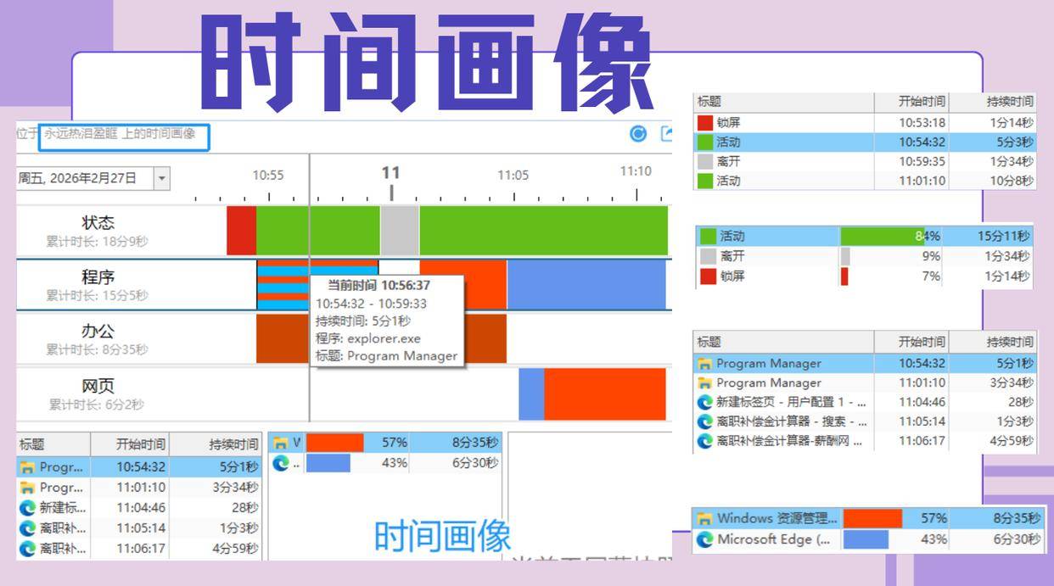Select the Edge entry with 43% in bottom-middle panel
The width and height of the screenshot is (1054, 586).
[386, 463]
